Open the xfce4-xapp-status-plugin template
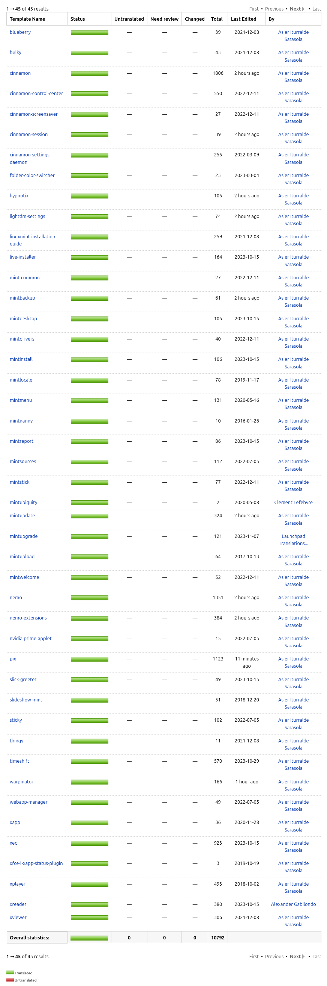Image resolution: width=327 pixels, height=986 pixels. 36,863
